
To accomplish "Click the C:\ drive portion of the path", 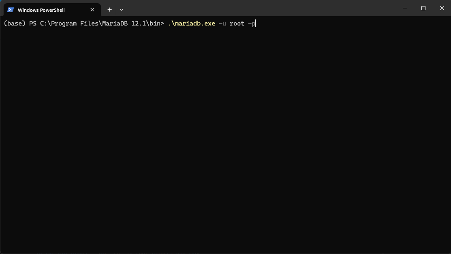I will pyautogui.click(x=45, y=23).
